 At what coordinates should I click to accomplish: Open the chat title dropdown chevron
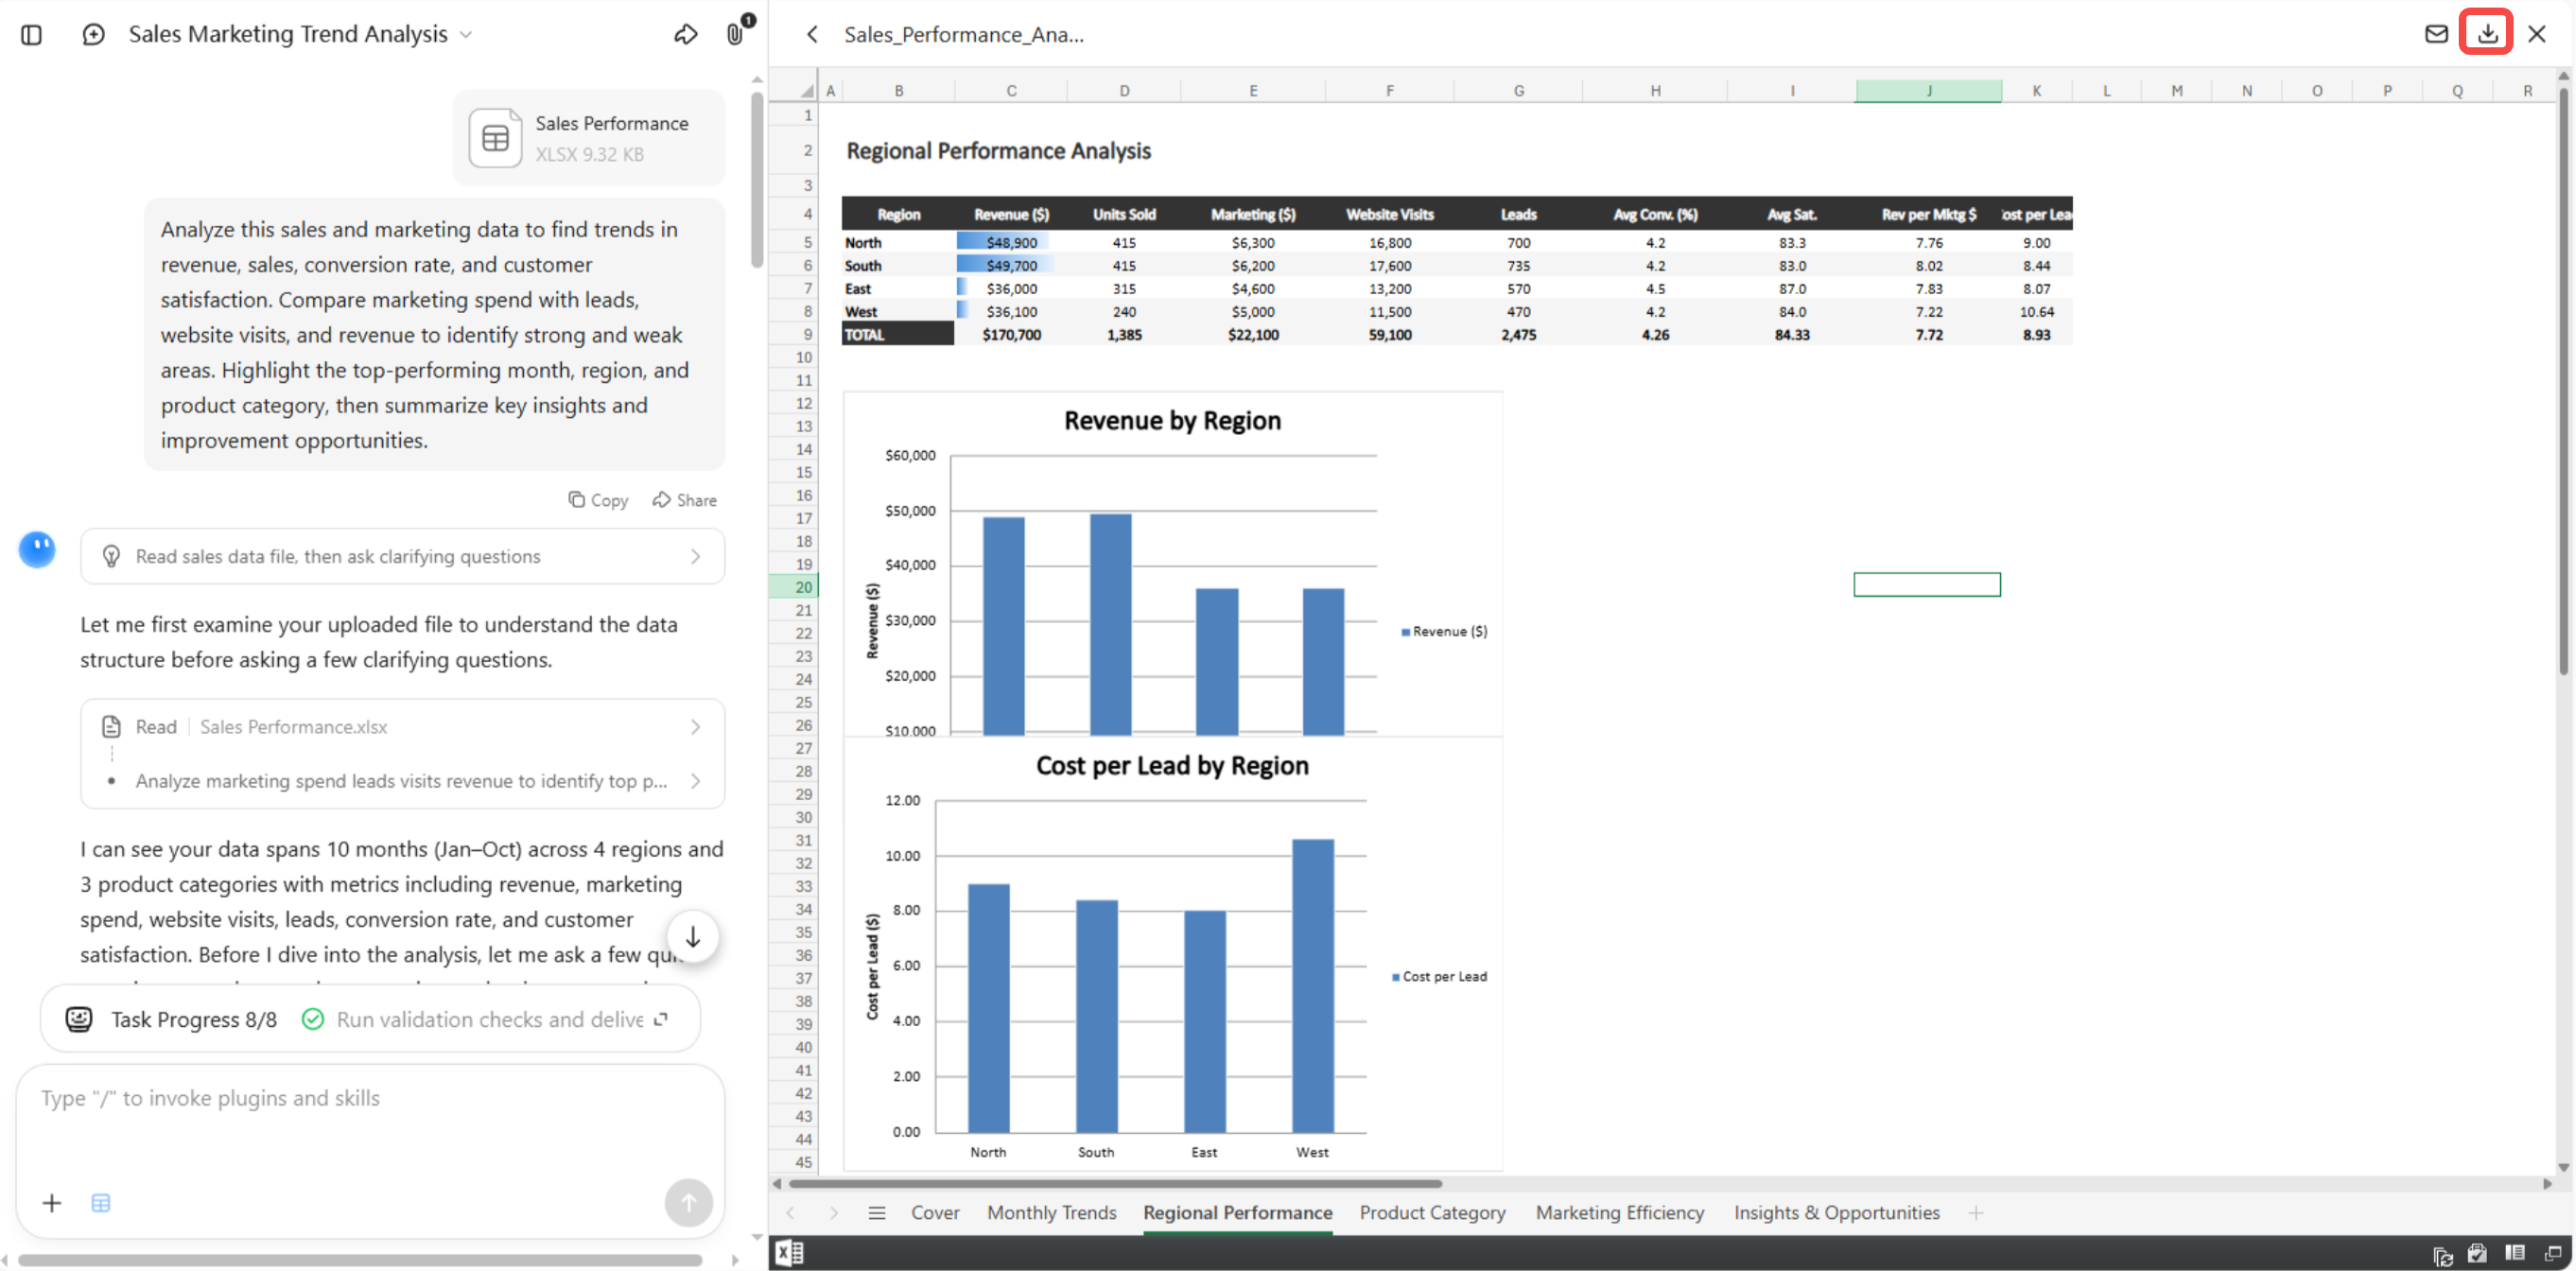(465, 35)
